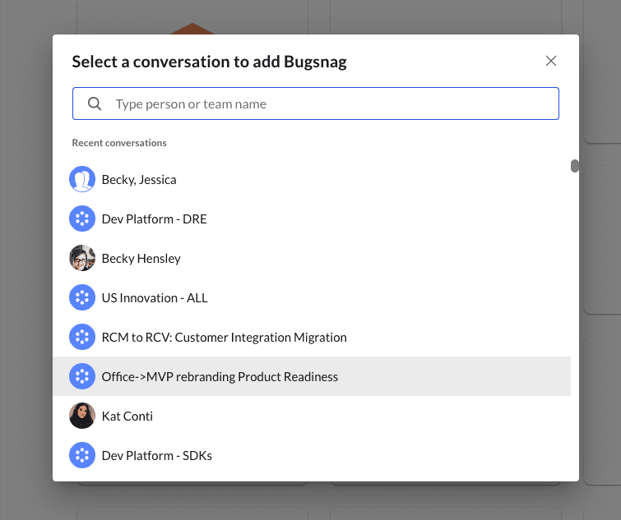Image resolution: width=621 pixels, height=520 pixels.
Task: Select Becky Hensley from recent conversations
Action: click(141, 258)
